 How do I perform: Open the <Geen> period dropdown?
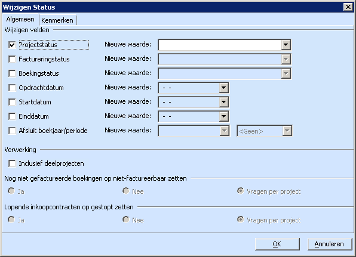pos(265,131)
